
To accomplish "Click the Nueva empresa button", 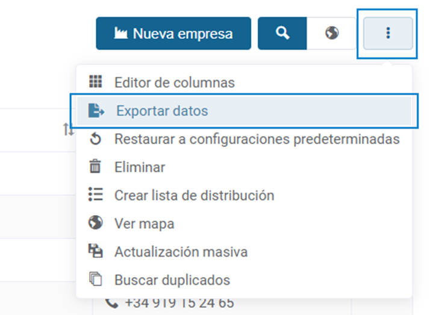I will tap(173, 34).
